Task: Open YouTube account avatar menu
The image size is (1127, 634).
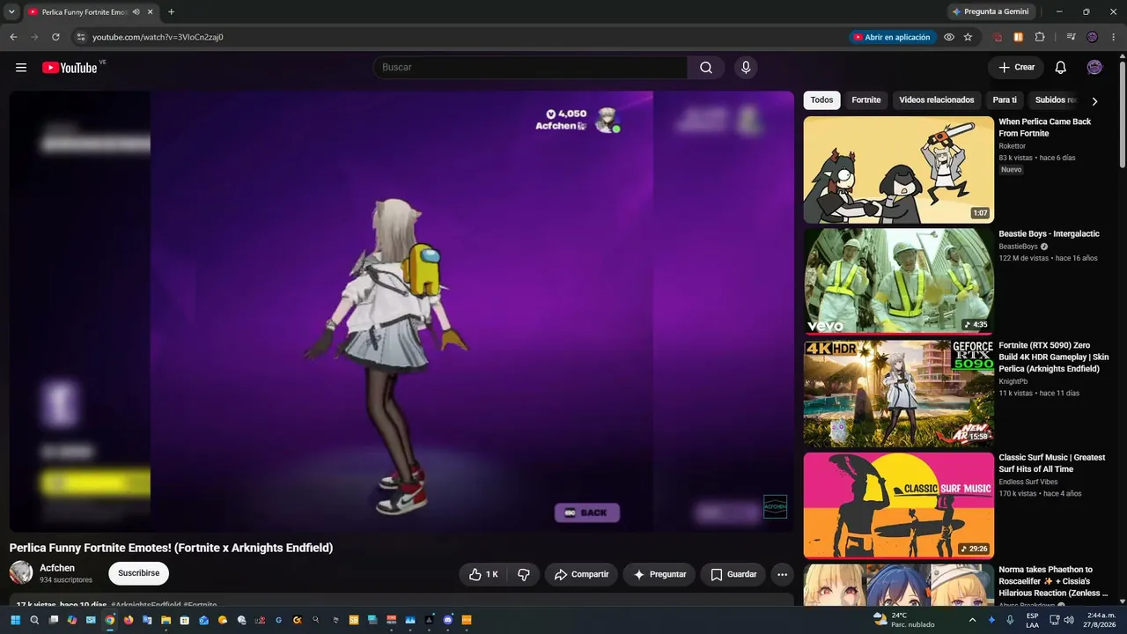Action: [x=1094, y=68]
